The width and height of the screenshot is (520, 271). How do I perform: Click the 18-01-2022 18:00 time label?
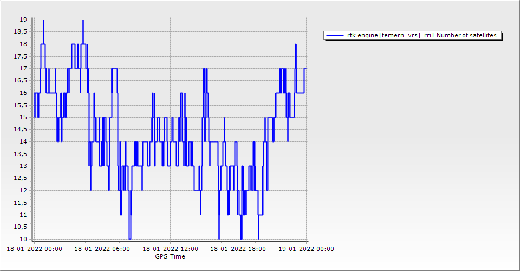coord(238,249)
